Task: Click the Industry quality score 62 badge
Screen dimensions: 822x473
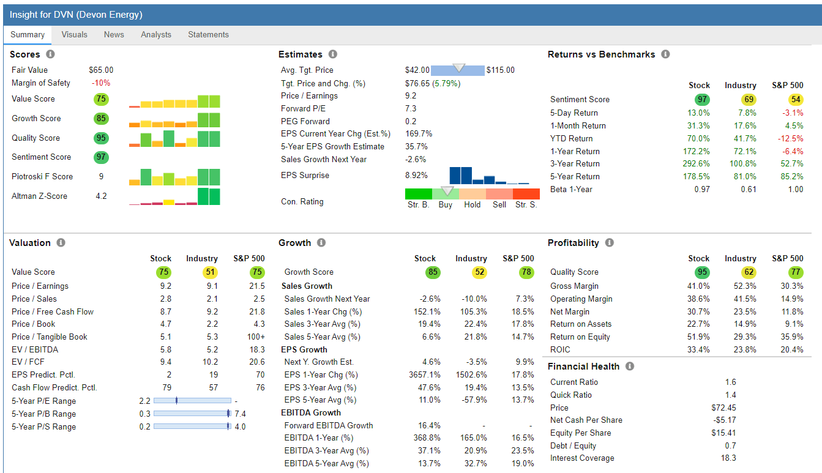Action: click(749, 272)
